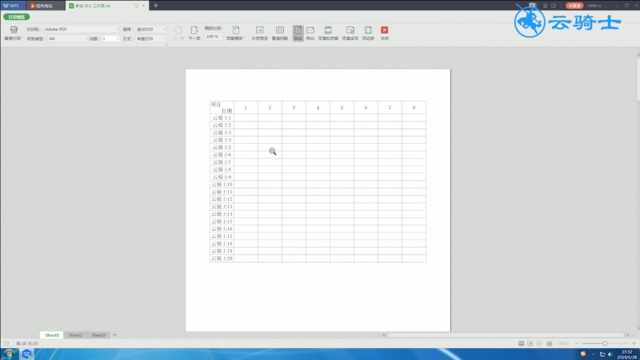Toggle landscape orientation (横向)
This screenshot has height=360, width=640.
(x=310, y=33)
